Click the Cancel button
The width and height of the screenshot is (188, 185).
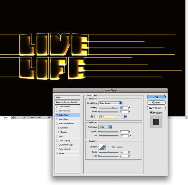[x=156, y=102]
